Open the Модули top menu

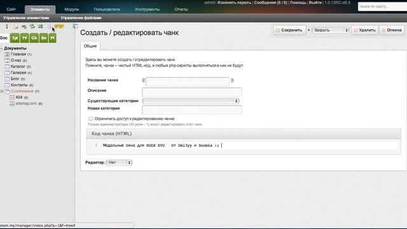[72, 10]
